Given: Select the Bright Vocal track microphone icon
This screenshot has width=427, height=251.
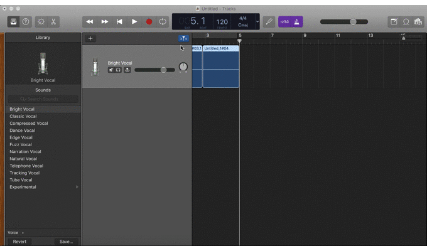Looking at the screenshot, I should point(95,67).
